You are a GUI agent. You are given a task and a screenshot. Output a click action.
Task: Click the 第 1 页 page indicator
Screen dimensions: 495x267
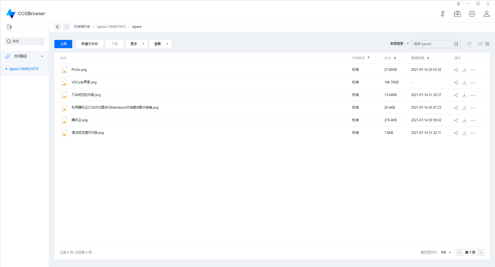tap(470, 253)
